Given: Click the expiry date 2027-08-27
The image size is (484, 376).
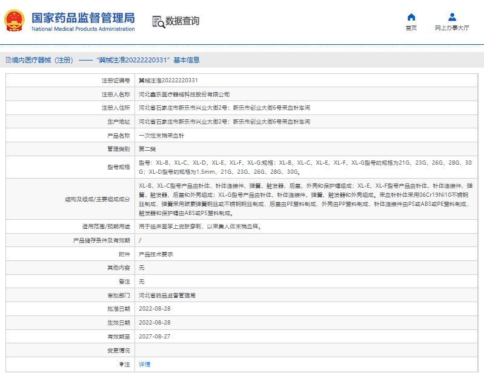Looking at the screenshot, I should 154,336.
